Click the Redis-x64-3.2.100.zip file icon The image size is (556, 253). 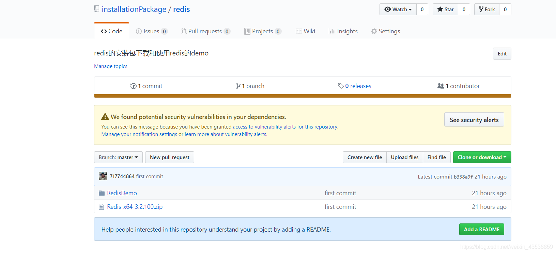(101, 207)
